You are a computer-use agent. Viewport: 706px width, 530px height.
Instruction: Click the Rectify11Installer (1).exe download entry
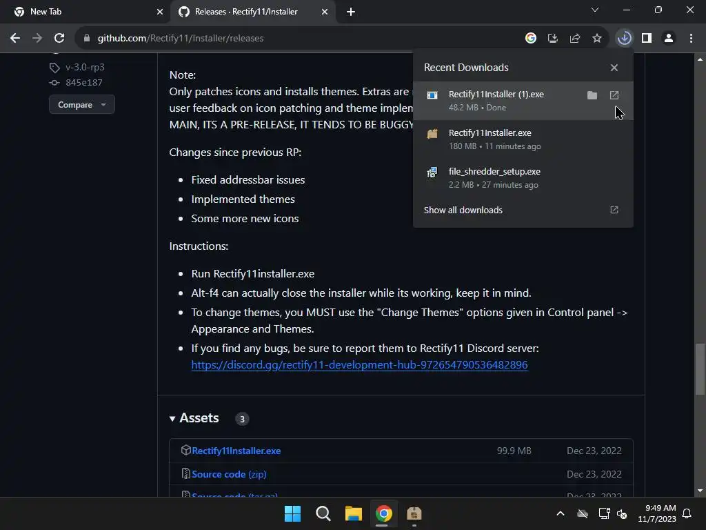click(x=523, y=101)
